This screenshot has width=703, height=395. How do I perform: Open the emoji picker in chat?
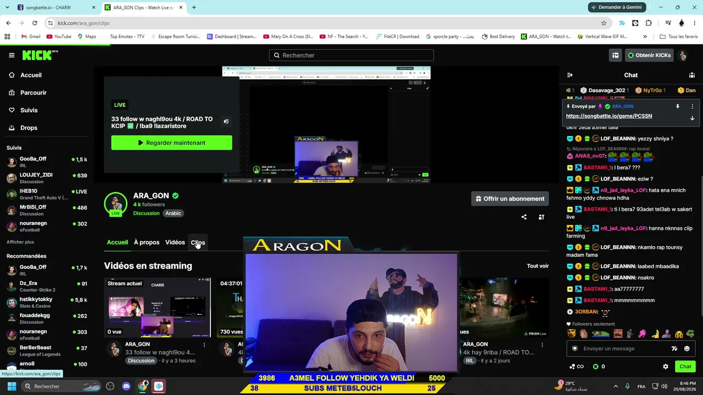click(x=687, y=348)
